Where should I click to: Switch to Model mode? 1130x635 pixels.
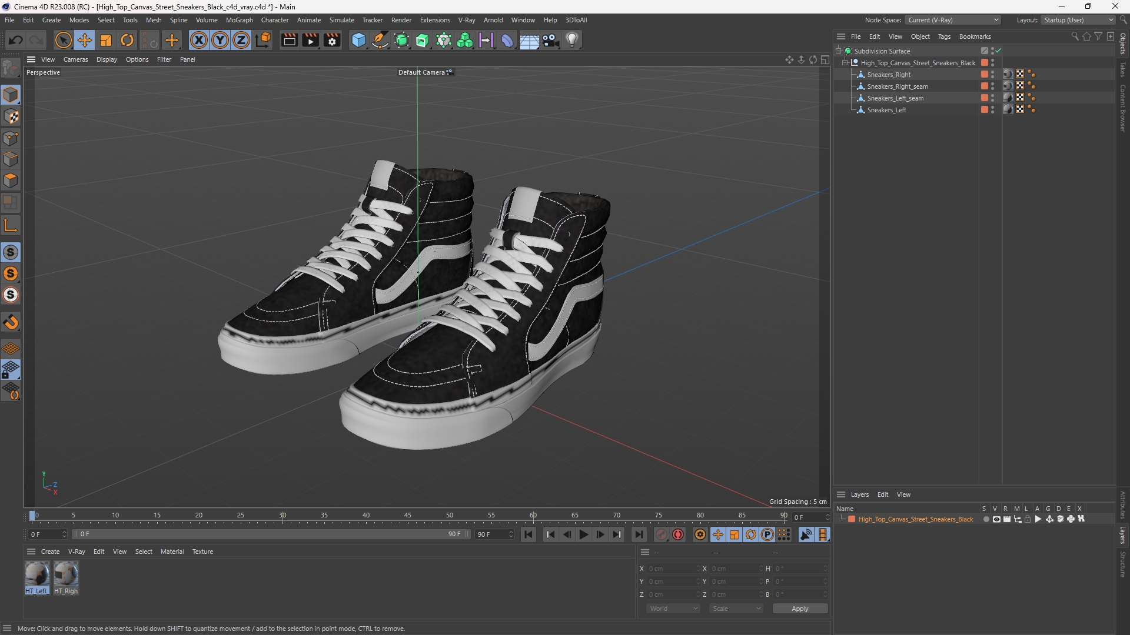[x=11, y=95]
